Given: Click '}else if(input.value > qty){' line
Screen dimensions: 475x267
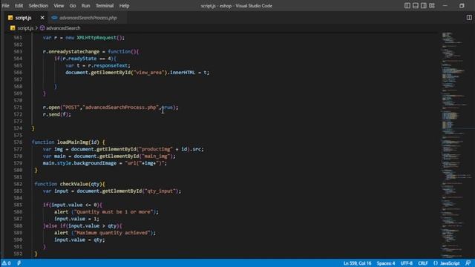Looking at the screenshot, I should 82,225.
